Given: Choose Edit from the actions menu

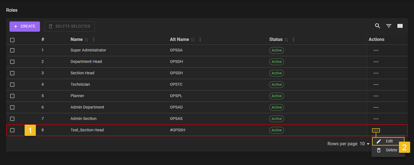Looking at the screenshot, I should [x=388, y=141].
